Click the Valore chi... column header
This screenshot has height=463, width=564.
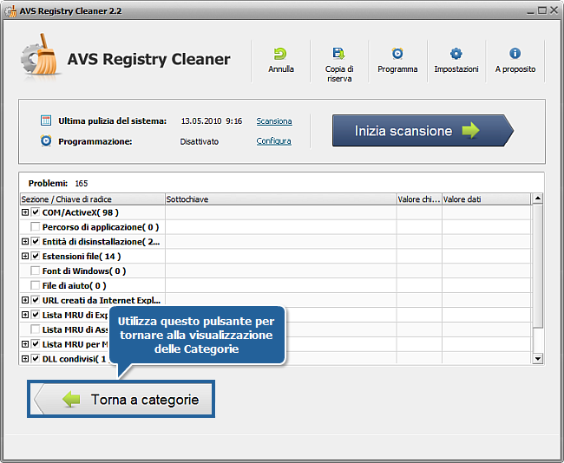419,199
